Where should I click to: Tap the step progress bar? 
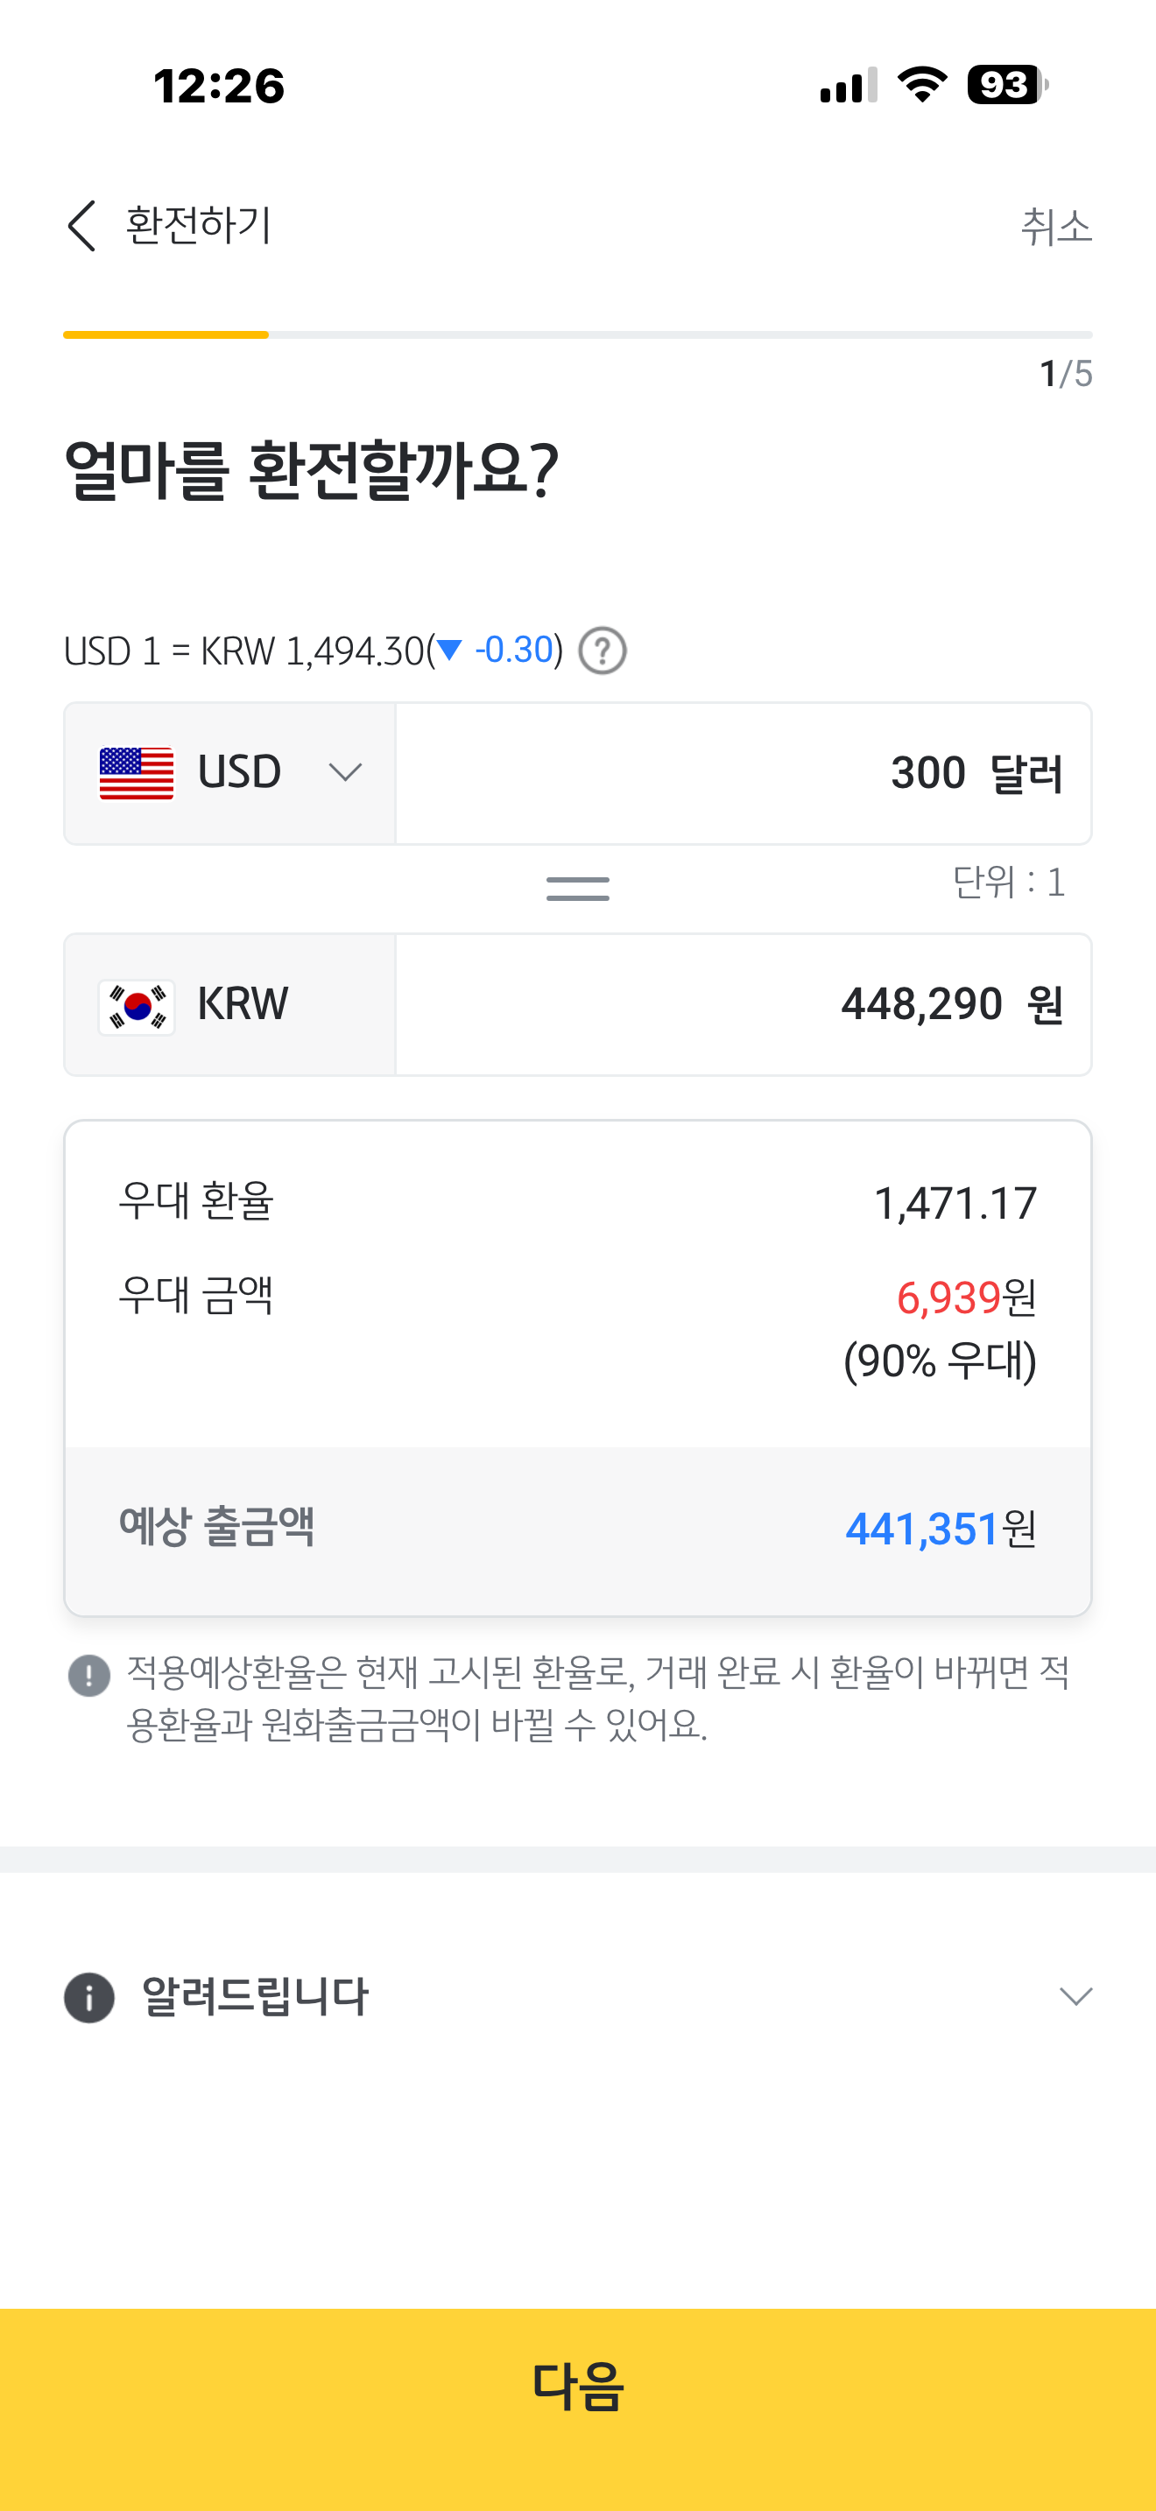click(577, 334)
